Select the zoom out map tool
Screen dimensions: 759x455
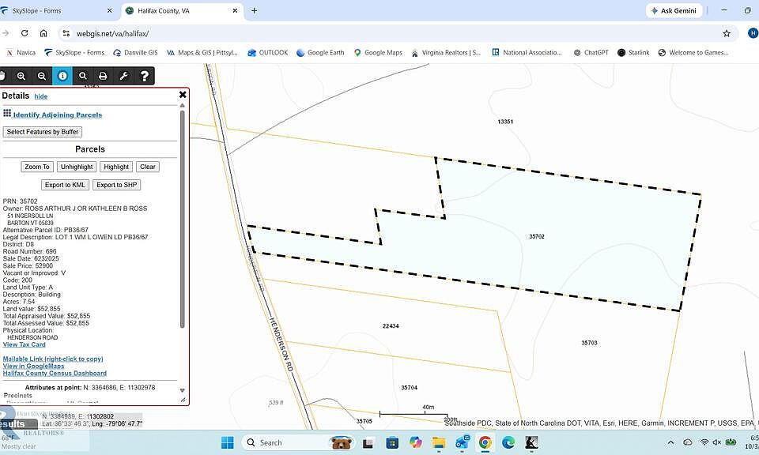click(42, 76)
